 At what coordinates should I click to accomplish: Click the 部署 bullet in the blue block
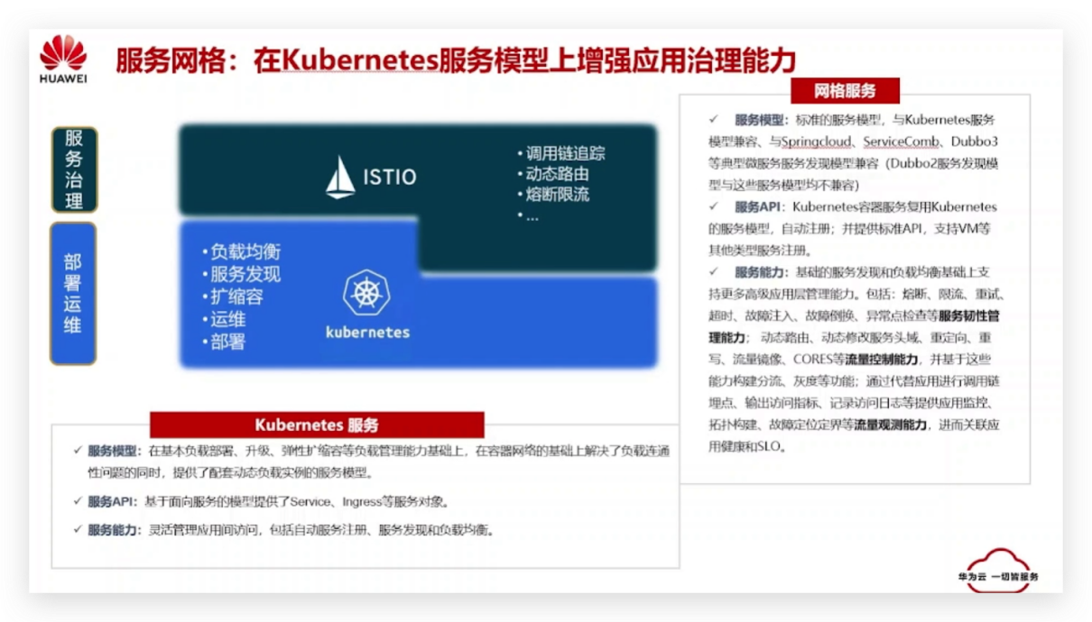(x=223, y=342)
